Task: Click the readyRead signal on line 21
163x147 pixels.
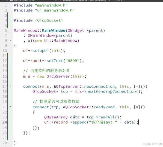Action: pyautogui.click(x=104, y=107)
